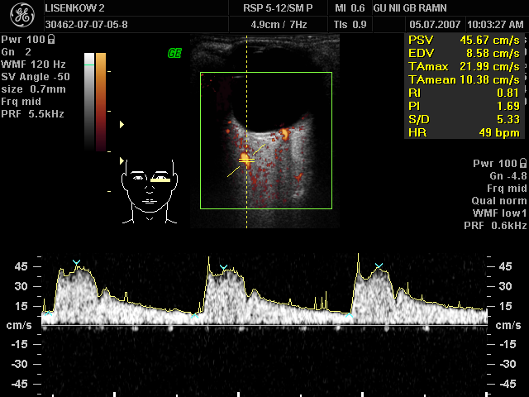Image resolution: width=529 pixels, height=397 pixels.
Task: Click the left Frq mid setting
Action: click(21, 102)
